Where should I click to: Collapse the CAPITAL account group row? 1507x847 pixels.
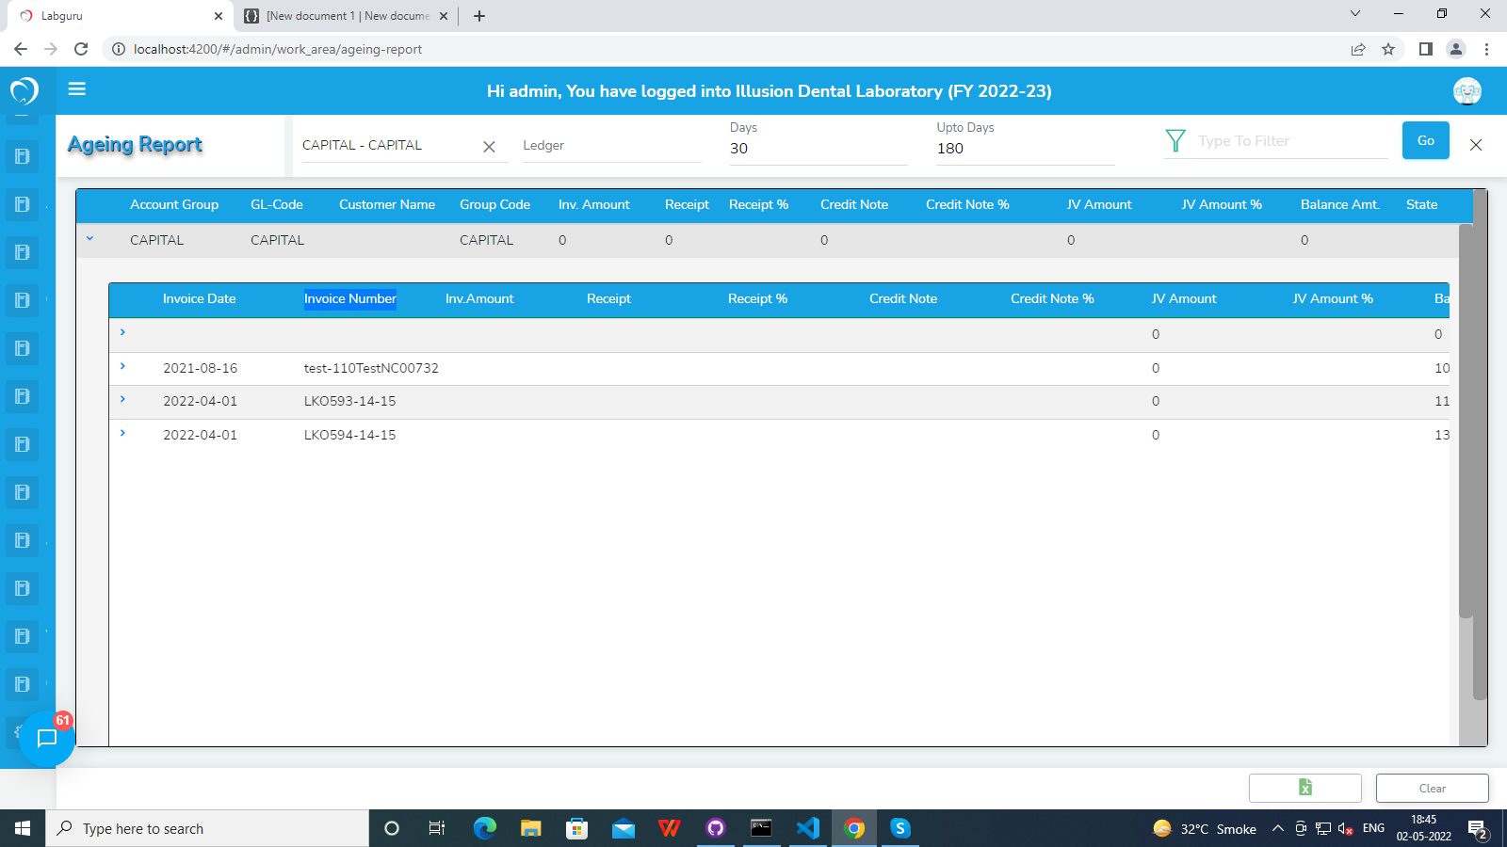coord(90,239)
